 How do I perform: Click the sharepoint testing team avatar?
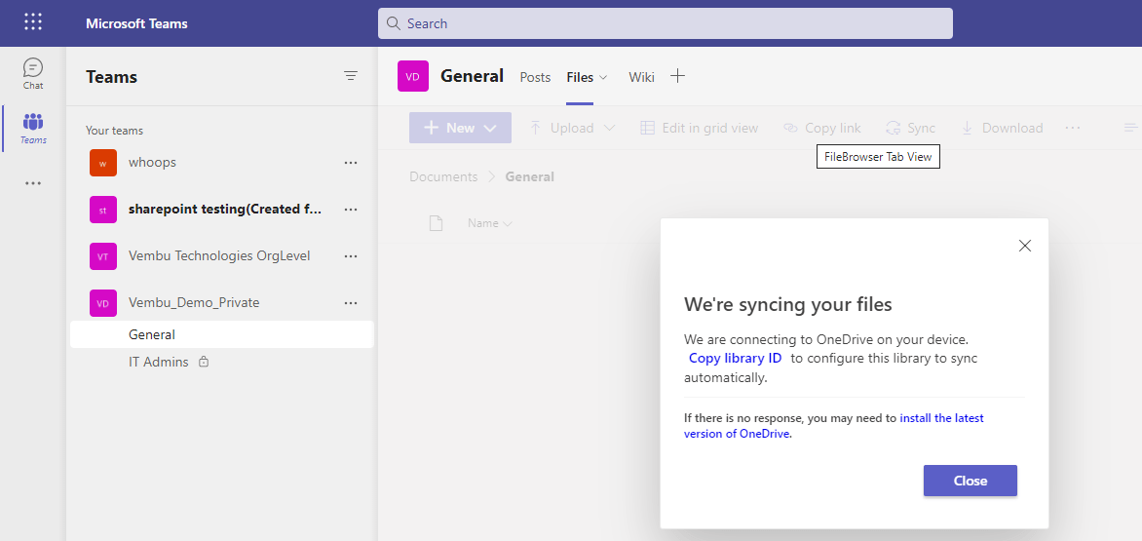[x=102, y=210]
